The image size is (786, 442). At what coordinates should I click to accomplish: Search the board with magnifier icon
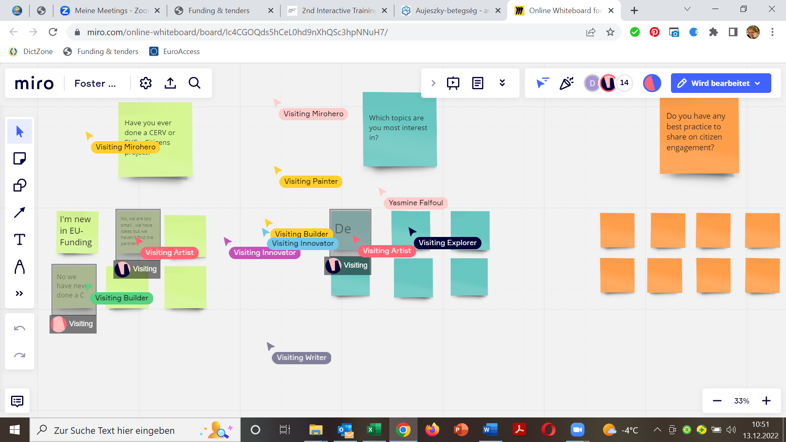click(194, 83)
